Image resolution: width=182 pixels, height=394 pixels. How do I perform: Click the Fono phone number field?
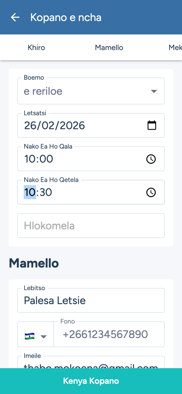point(109,335)
